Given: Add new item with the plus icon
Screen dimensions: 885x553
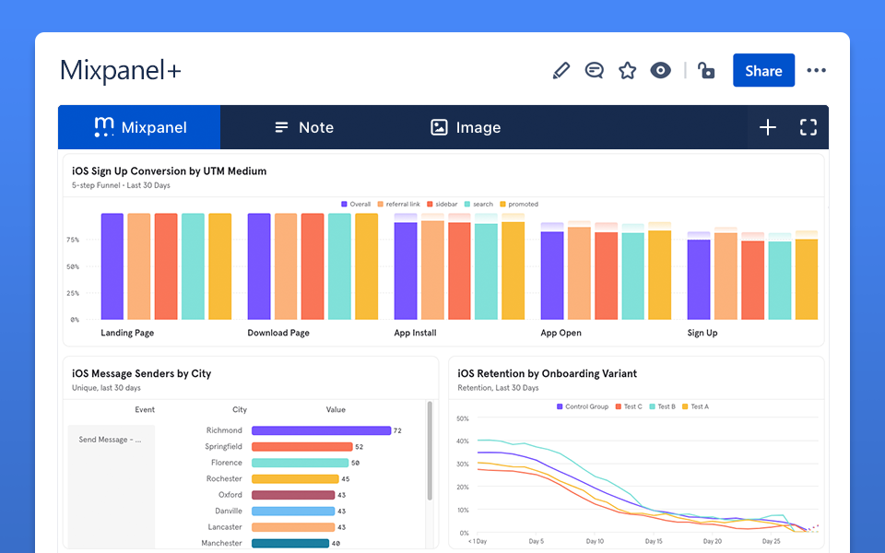Looking at the screenshot, I should [x=768, y=127].
